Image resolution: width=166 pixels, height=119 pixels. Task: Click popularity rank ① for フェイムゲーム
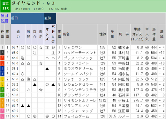(147, 116)
